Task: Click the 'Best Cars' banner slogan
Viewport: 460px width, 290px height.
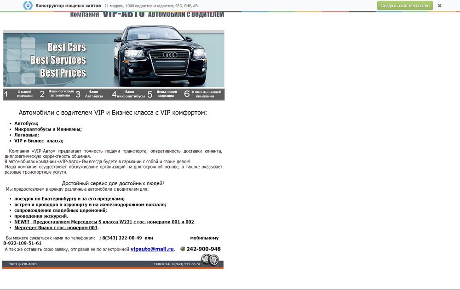Action: (67, 47)
